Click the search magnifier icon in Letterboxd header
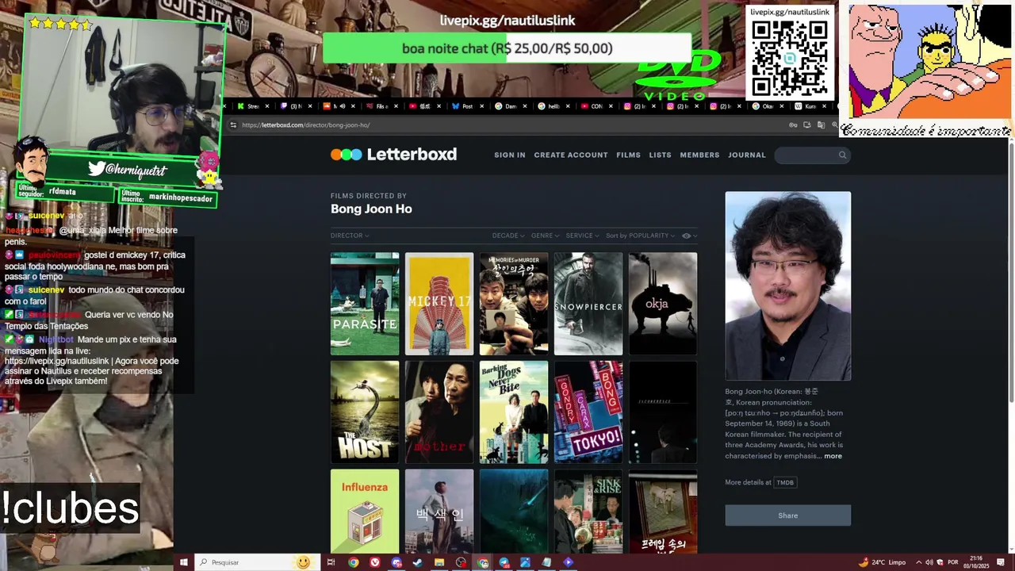This screenshot has width=1015, height=571. point(842,155)
